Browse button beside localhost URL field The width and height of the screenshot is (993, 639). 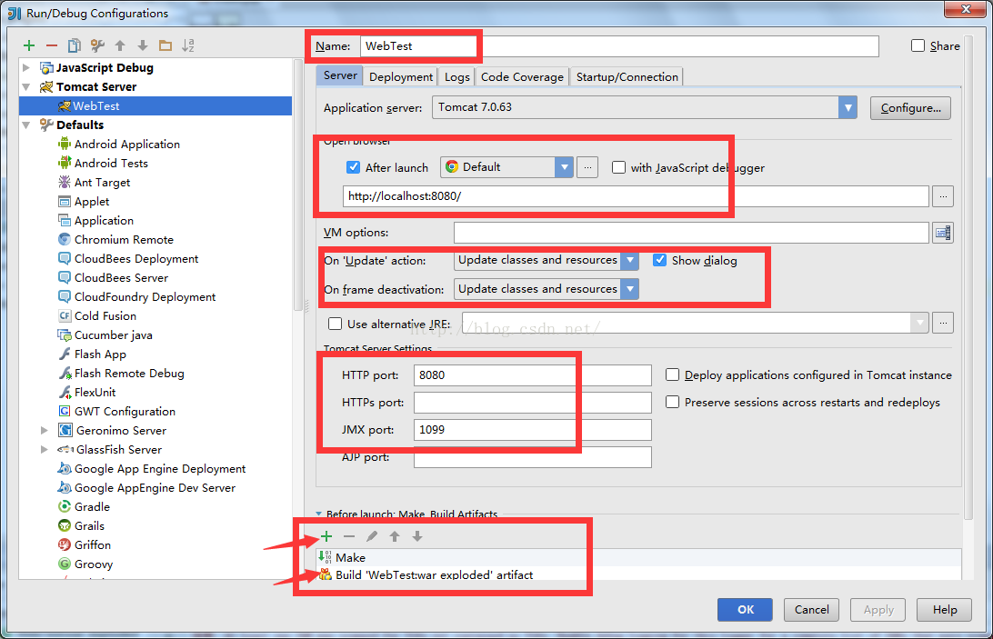pyautogui.click(x=943, y=196)
